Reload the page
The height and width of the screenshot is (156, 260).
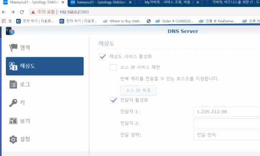(x=22, y=12)
